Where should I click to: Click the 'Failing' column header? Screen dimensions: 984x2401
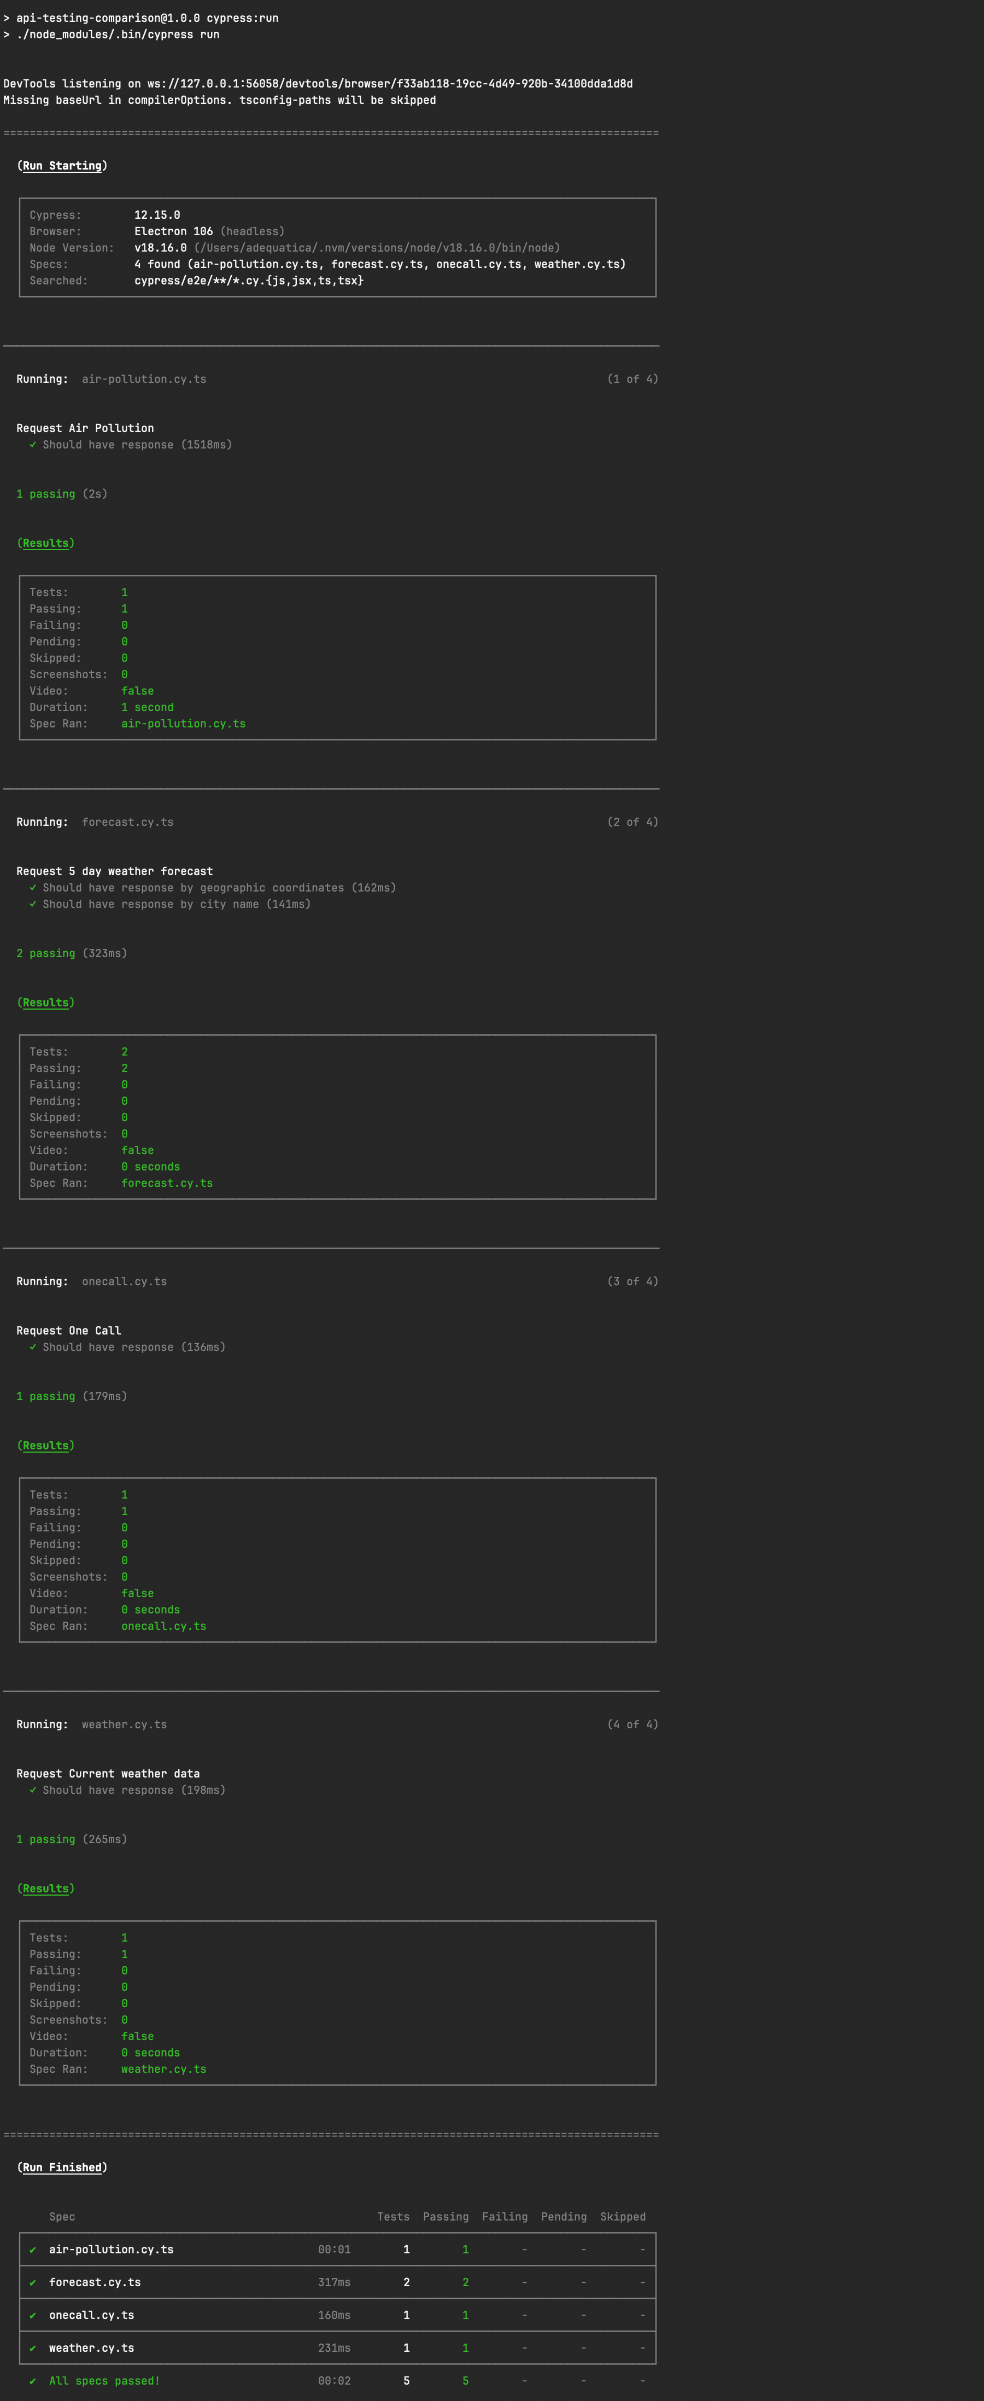pos(505,2217)
